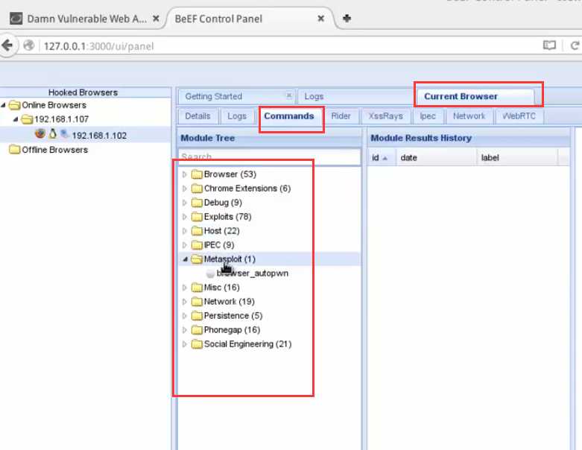Click the Firefox icon next to 192.168.1.102
The image size is (582, 450).
coord(40,133)
